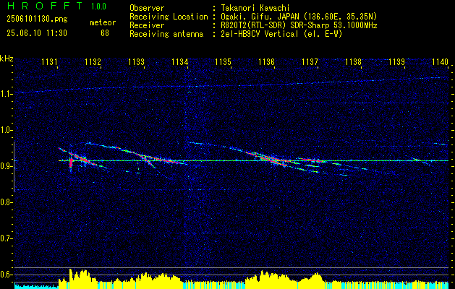Select the filename 2506101130.png

[37, 20]
